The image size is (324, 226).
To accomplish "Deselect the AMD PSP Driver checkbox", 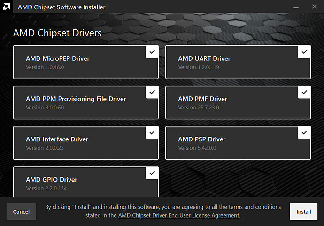I will [x=304, y=133].
